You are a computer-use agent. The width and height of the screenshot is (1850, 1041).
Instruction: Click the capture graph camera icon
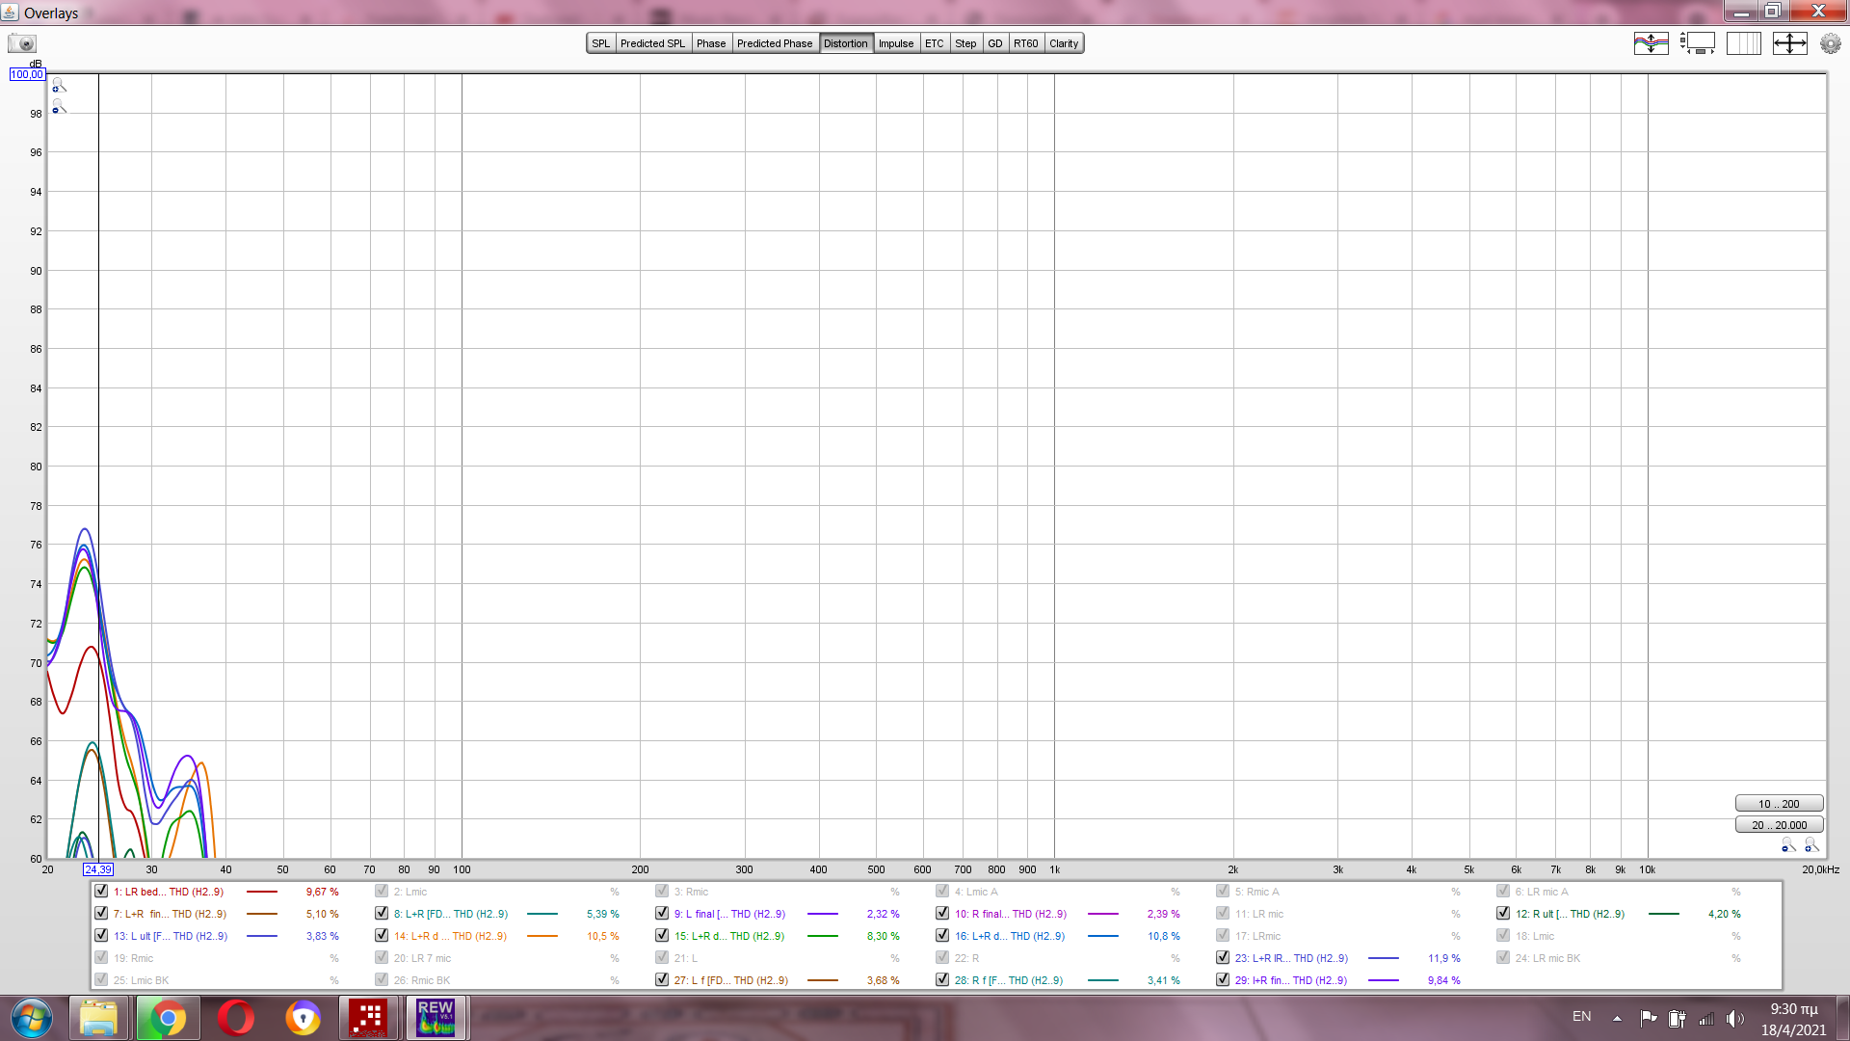coord(21,43)
